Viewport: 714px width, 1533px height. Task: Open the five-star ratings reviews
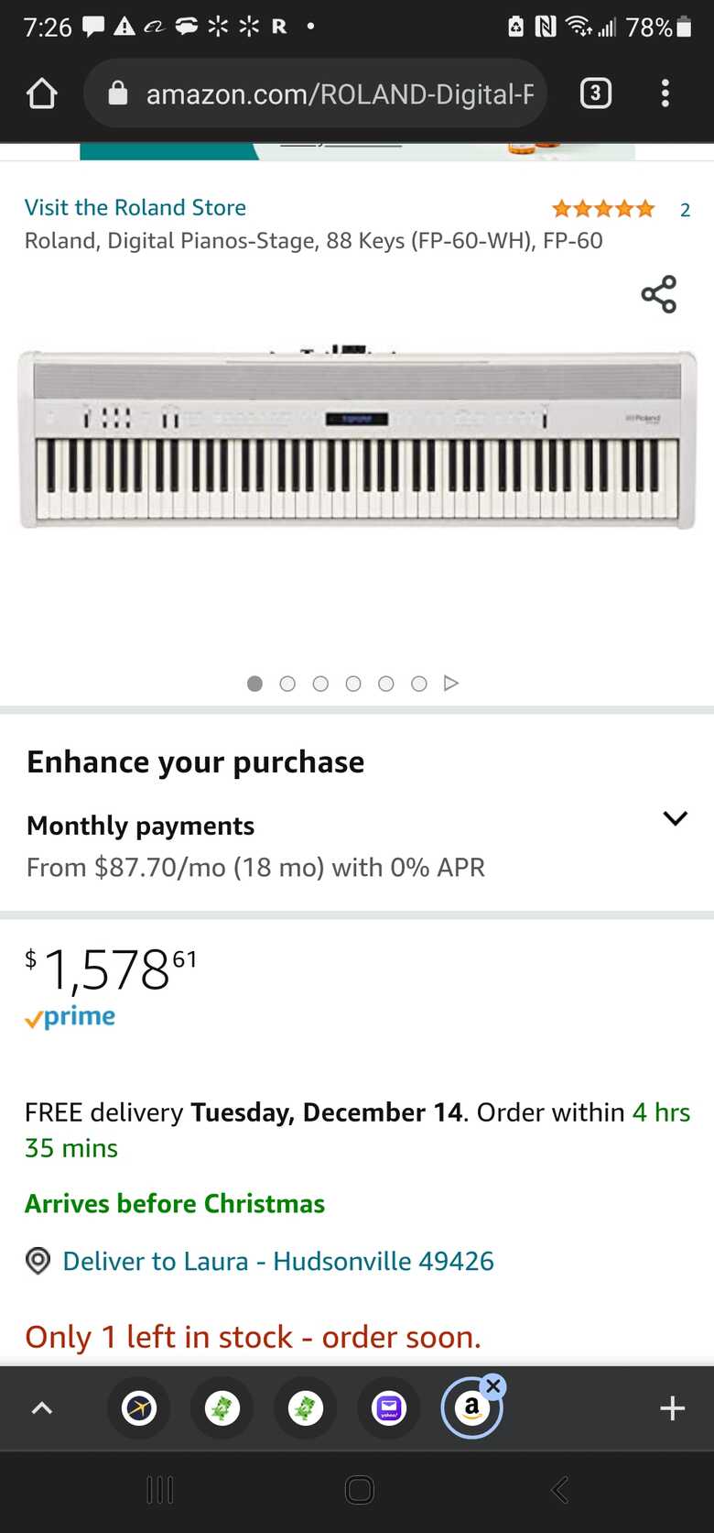click(603, 209)
